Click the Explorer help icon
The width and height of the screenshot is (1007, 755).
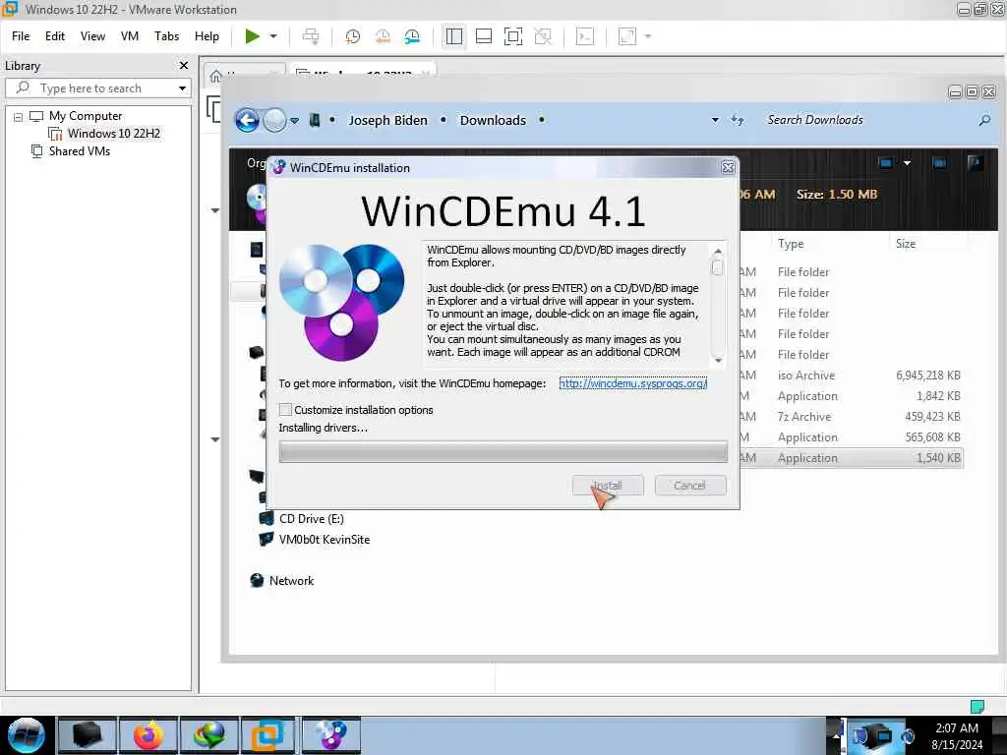coord(975,163)
